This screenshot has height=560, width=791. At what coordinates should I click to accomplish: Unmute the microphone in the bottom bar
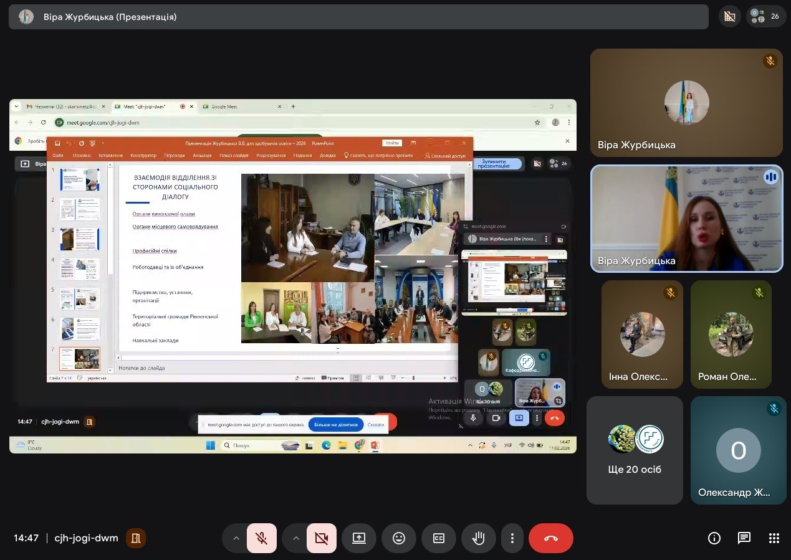[x=262, y=538]
